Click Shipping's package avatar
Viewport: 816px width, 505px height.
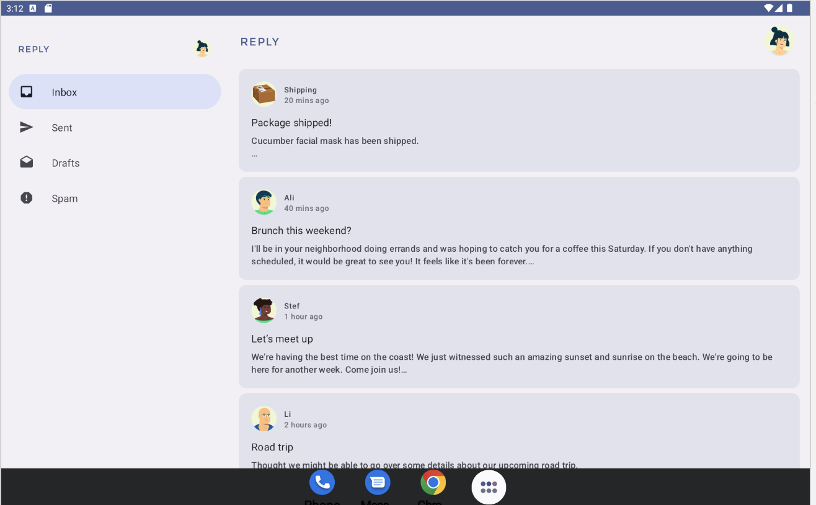pyautogui.click(x=264, y=94)
